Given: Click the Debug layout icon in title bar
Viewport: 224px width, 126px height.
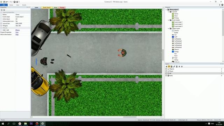Looking at the screenshot, I should [x=17, y=2].
